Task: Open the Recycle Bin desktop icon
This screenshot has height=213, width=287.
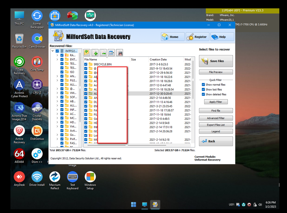Action: coord(19,41)
